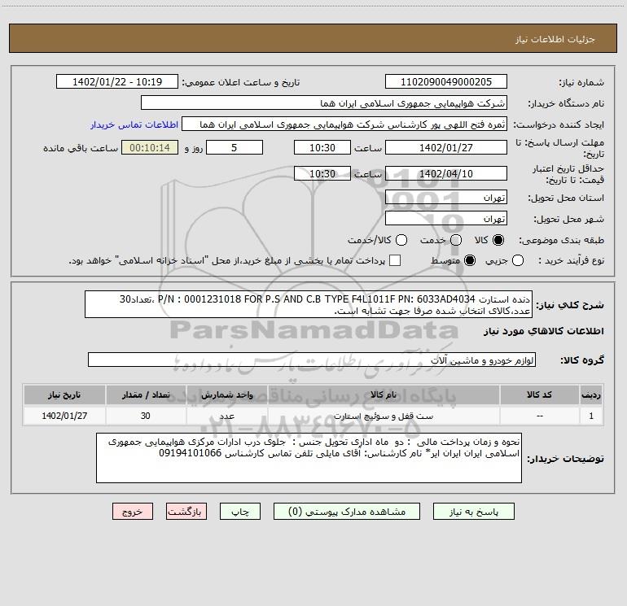Click the استان محل تحویل label
627x606 pixels.
(x=566, y=198)
